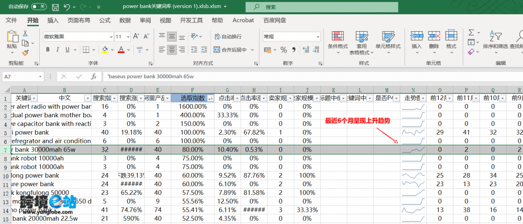Screen dimensions: 523x224
Task: Select the cell showing 1600.00%
Action: click(x=193, y=107)
